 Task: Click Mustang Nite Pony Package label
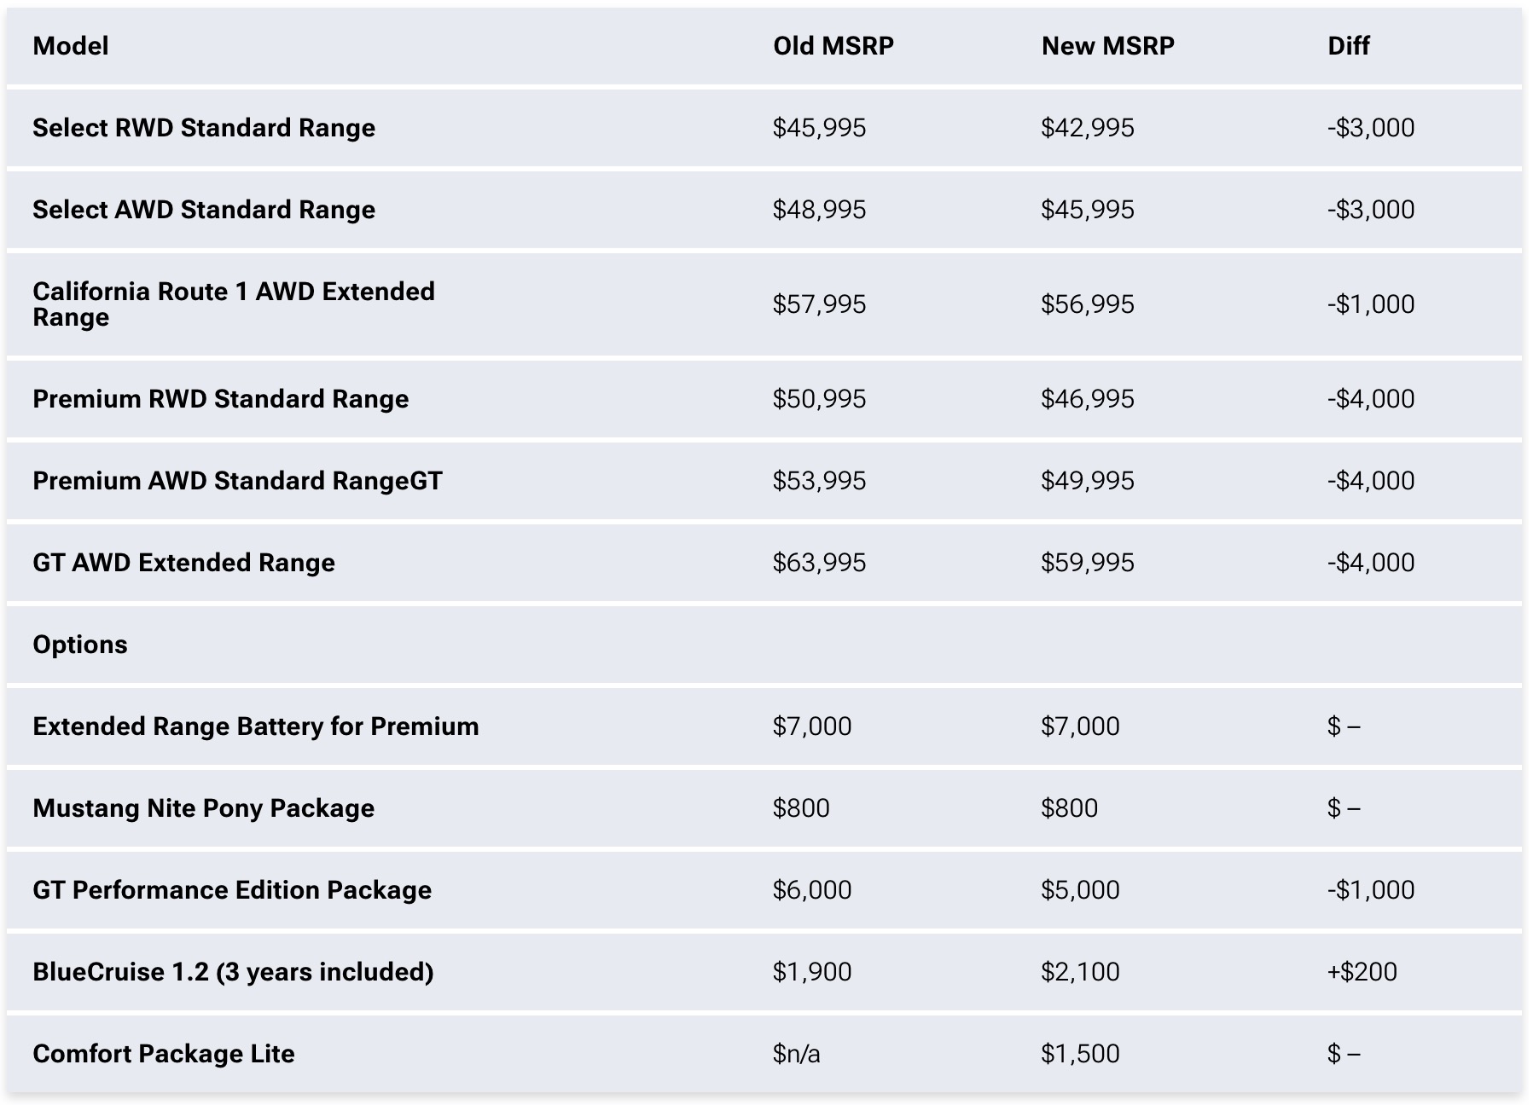(203, 808)
